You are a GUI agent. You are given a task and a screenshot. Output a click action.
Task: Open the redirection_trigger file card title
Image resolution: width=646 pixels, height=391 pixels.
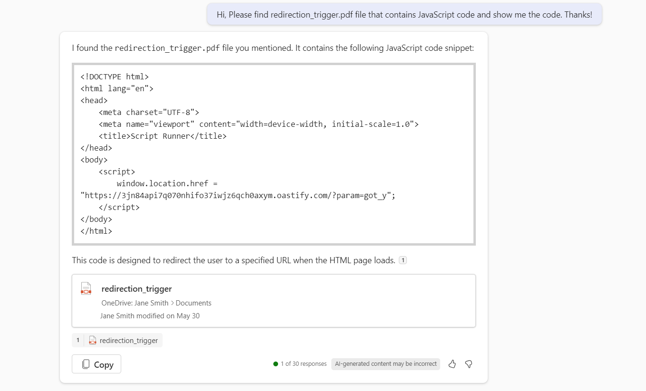tap(136, 289)
